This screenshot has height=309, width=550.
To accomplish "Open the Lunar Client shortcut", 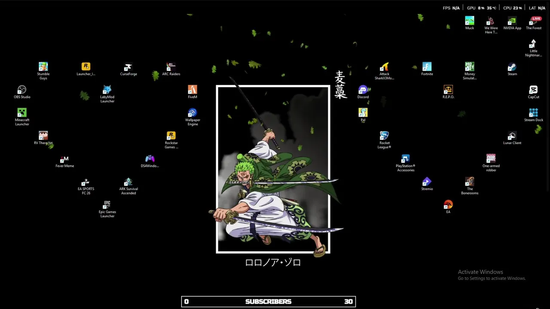I will [512, 138].
